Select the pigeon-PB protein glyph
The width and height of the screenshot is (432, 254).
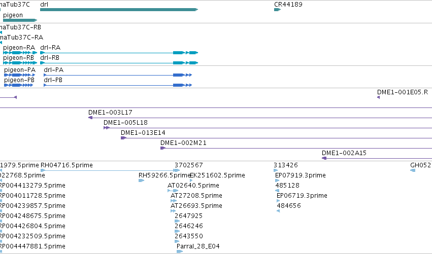coord(18,85)
